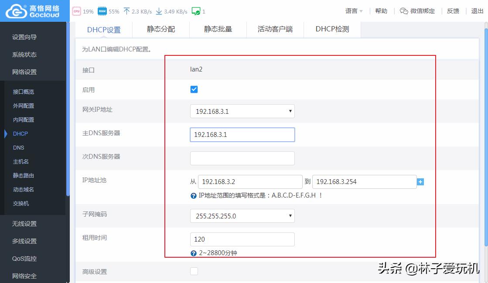Open the 子网掩码 subnet mask dropdown

pyautogui.click(x=290, y=215)
